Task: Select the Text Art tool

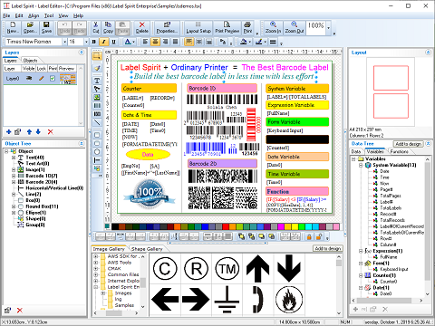Action: tap(97, 89)
